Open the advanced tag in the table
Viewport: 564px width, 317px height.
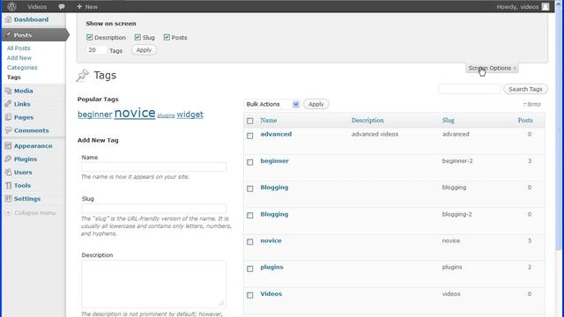(x=276, y=134)
